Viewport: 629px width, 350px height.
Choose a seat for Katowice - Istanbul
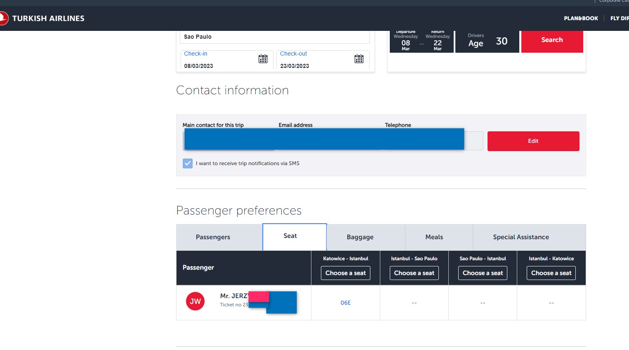tap(346, 273)
